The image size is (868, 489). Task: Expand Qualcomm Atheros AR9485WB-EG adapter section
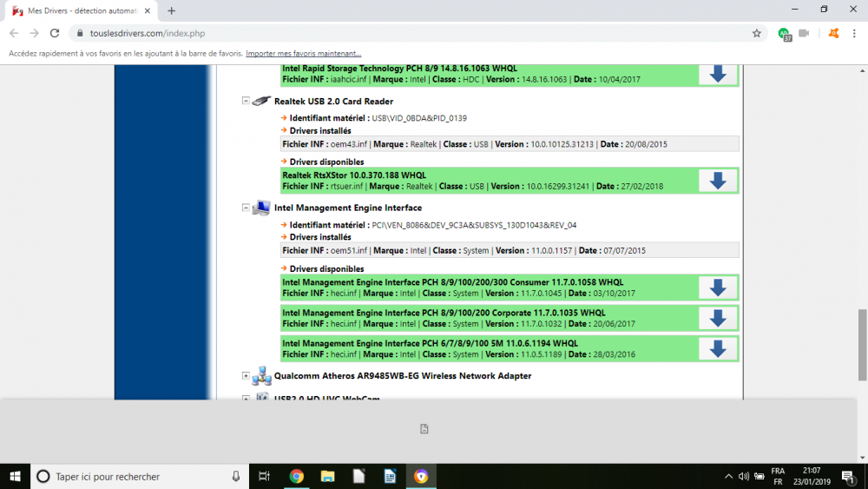point(246,375)
